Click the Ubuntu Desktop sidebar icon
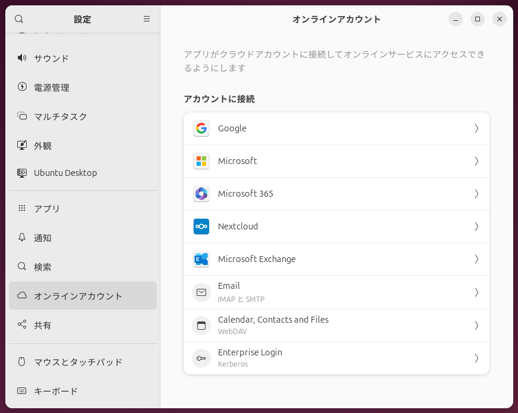Image resolution: width=518 pixels, height=413 pixels. click(22, 173)
